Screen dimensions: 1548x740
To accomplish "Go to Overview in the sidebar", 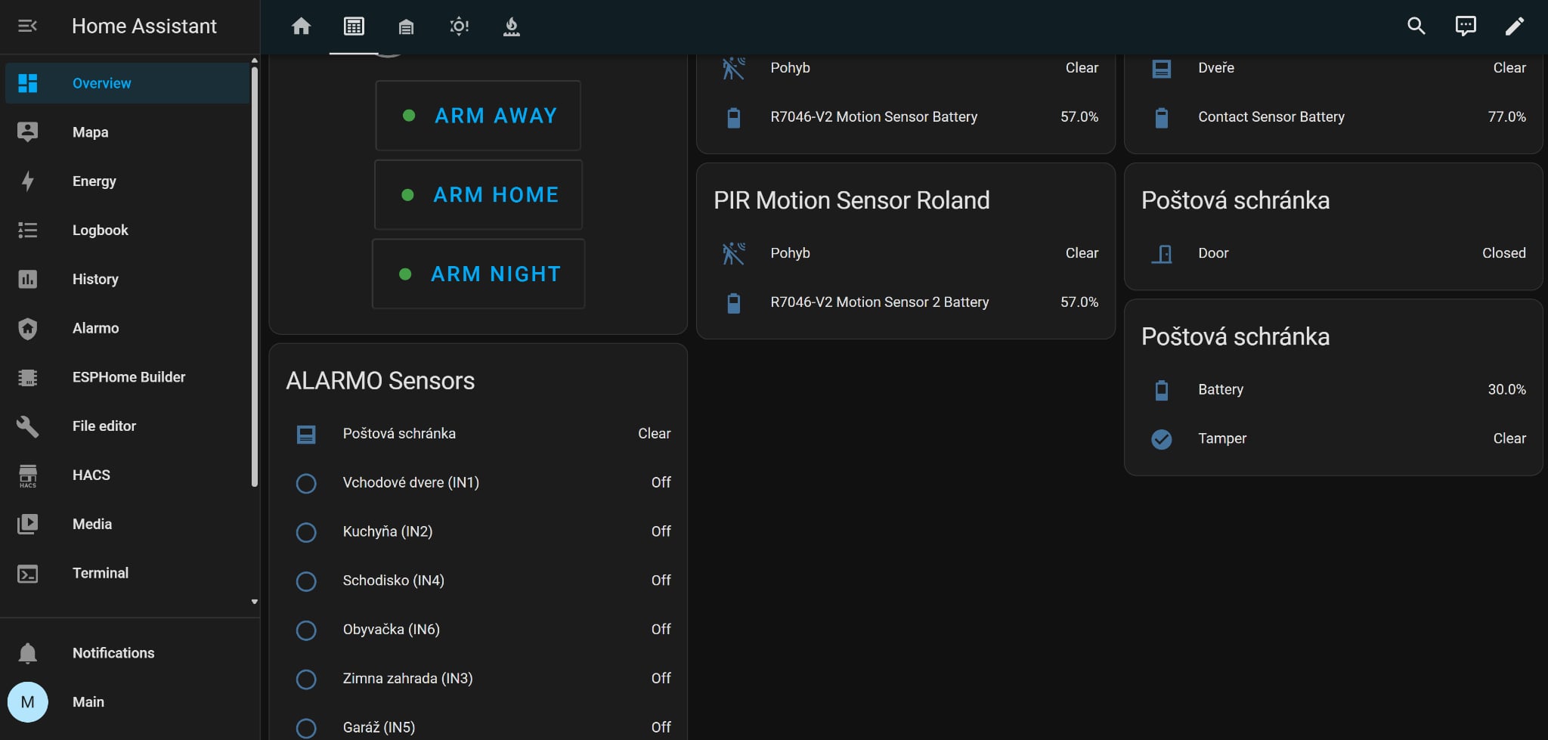I will tap(127, 83).
